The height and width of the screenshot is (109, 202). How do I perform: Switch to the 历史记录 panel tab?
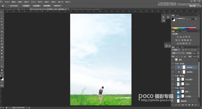point(184,31)
